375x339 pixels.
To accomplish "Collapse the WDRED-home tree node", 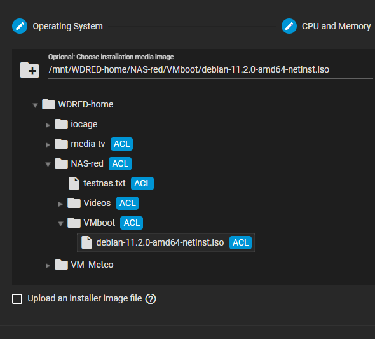I will (35, 106).
